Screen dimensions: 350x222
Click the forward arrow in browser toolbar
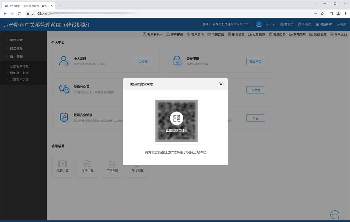coord(12,13)
